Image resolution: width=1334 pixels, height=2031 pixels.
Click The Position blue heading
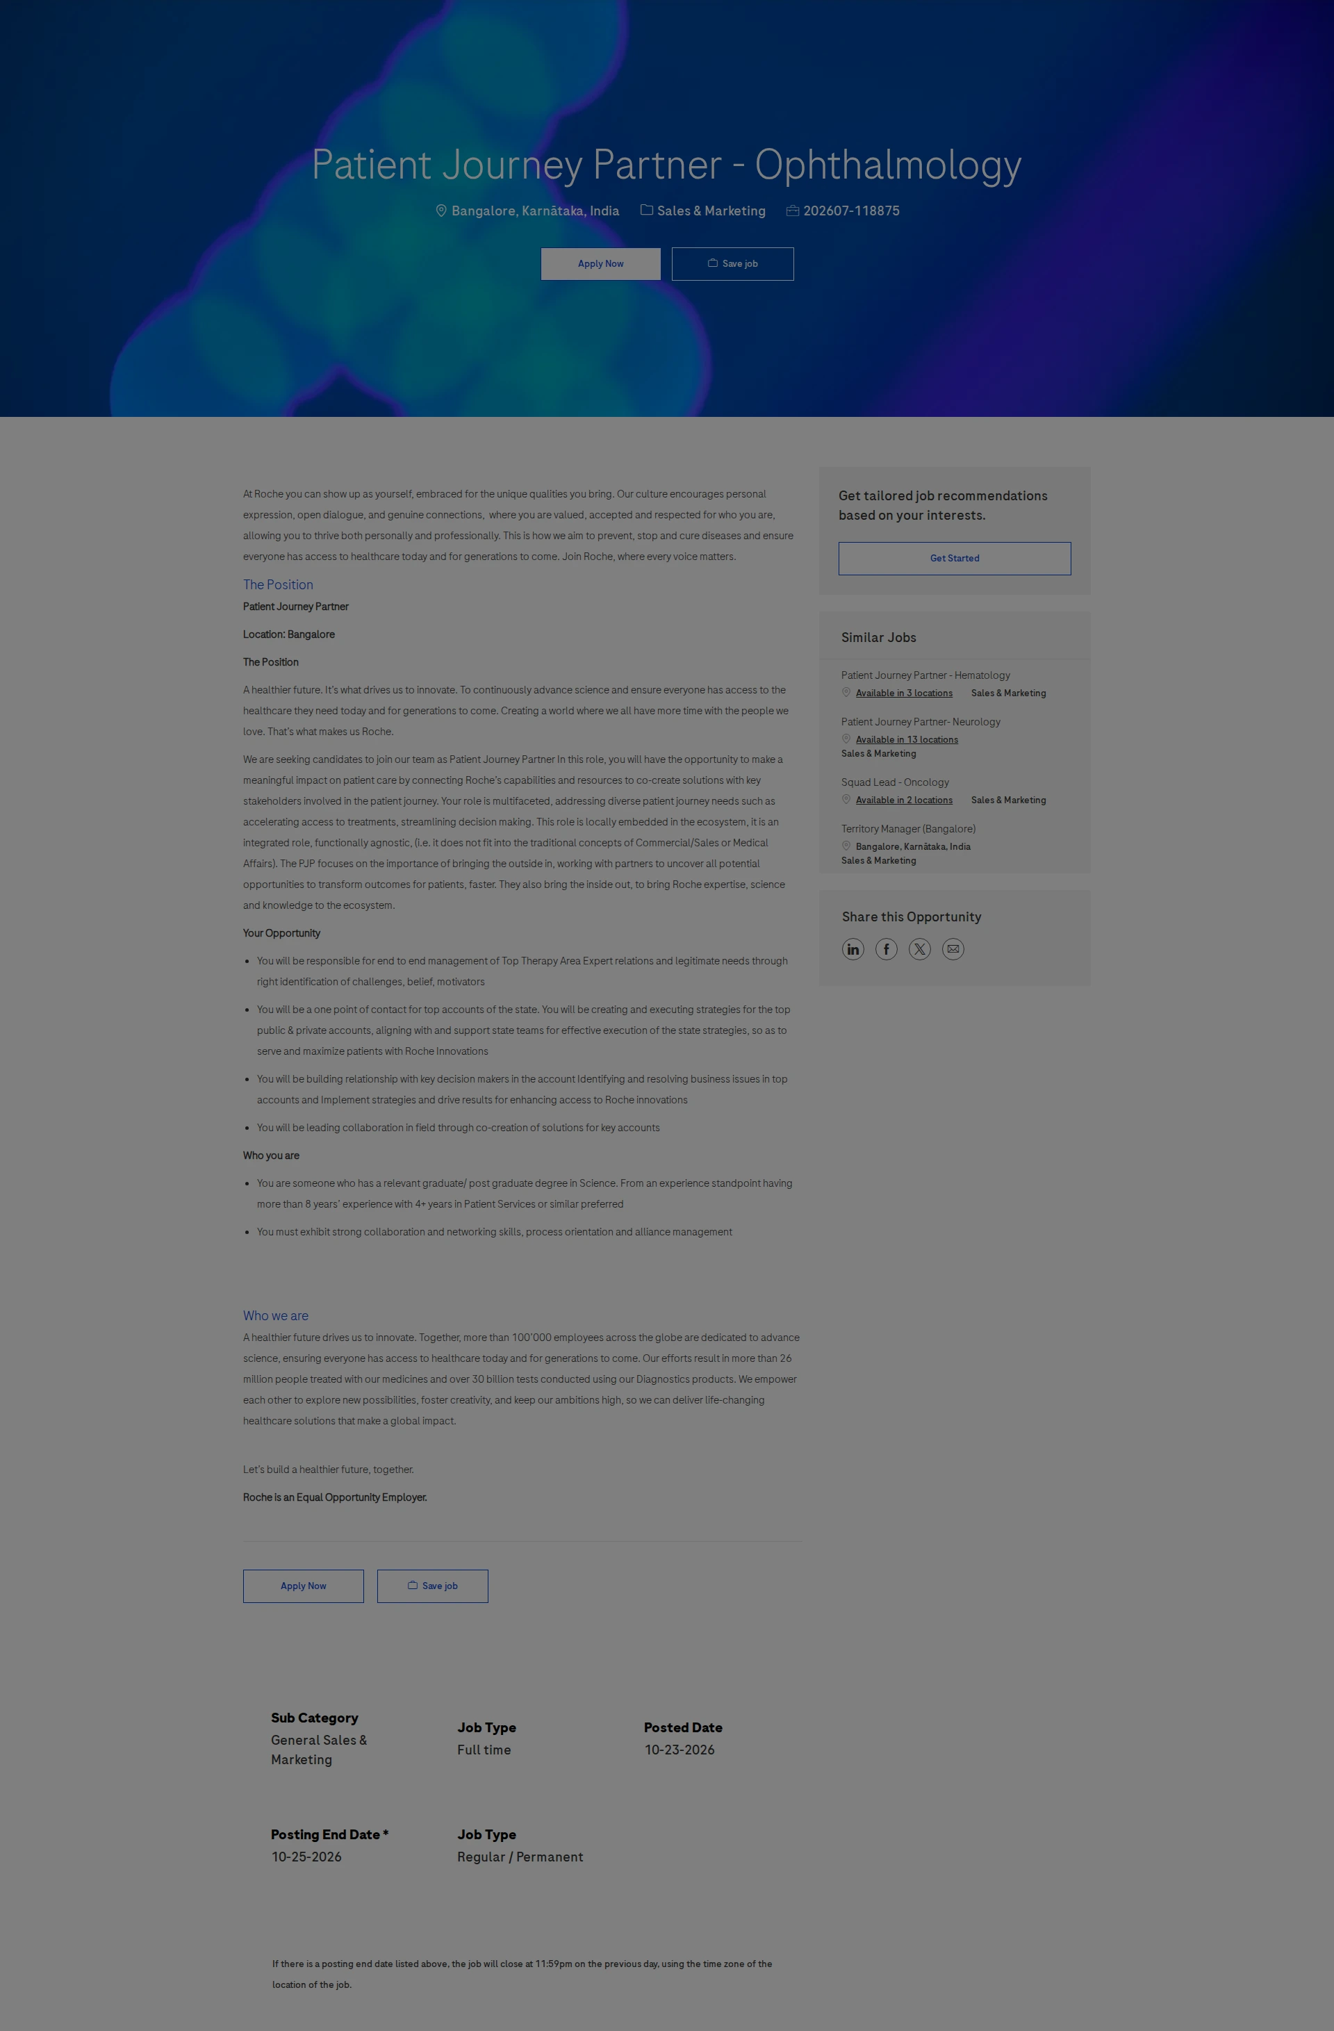click(278, 584)
